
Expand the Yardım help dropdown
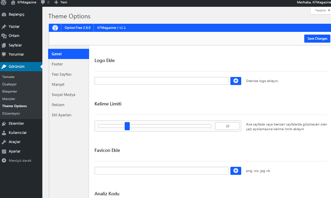coord(321,11)
